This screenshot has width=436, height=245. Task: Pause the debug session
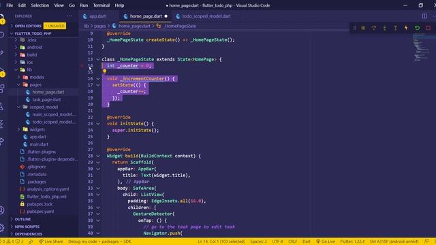tap(363, 28)
